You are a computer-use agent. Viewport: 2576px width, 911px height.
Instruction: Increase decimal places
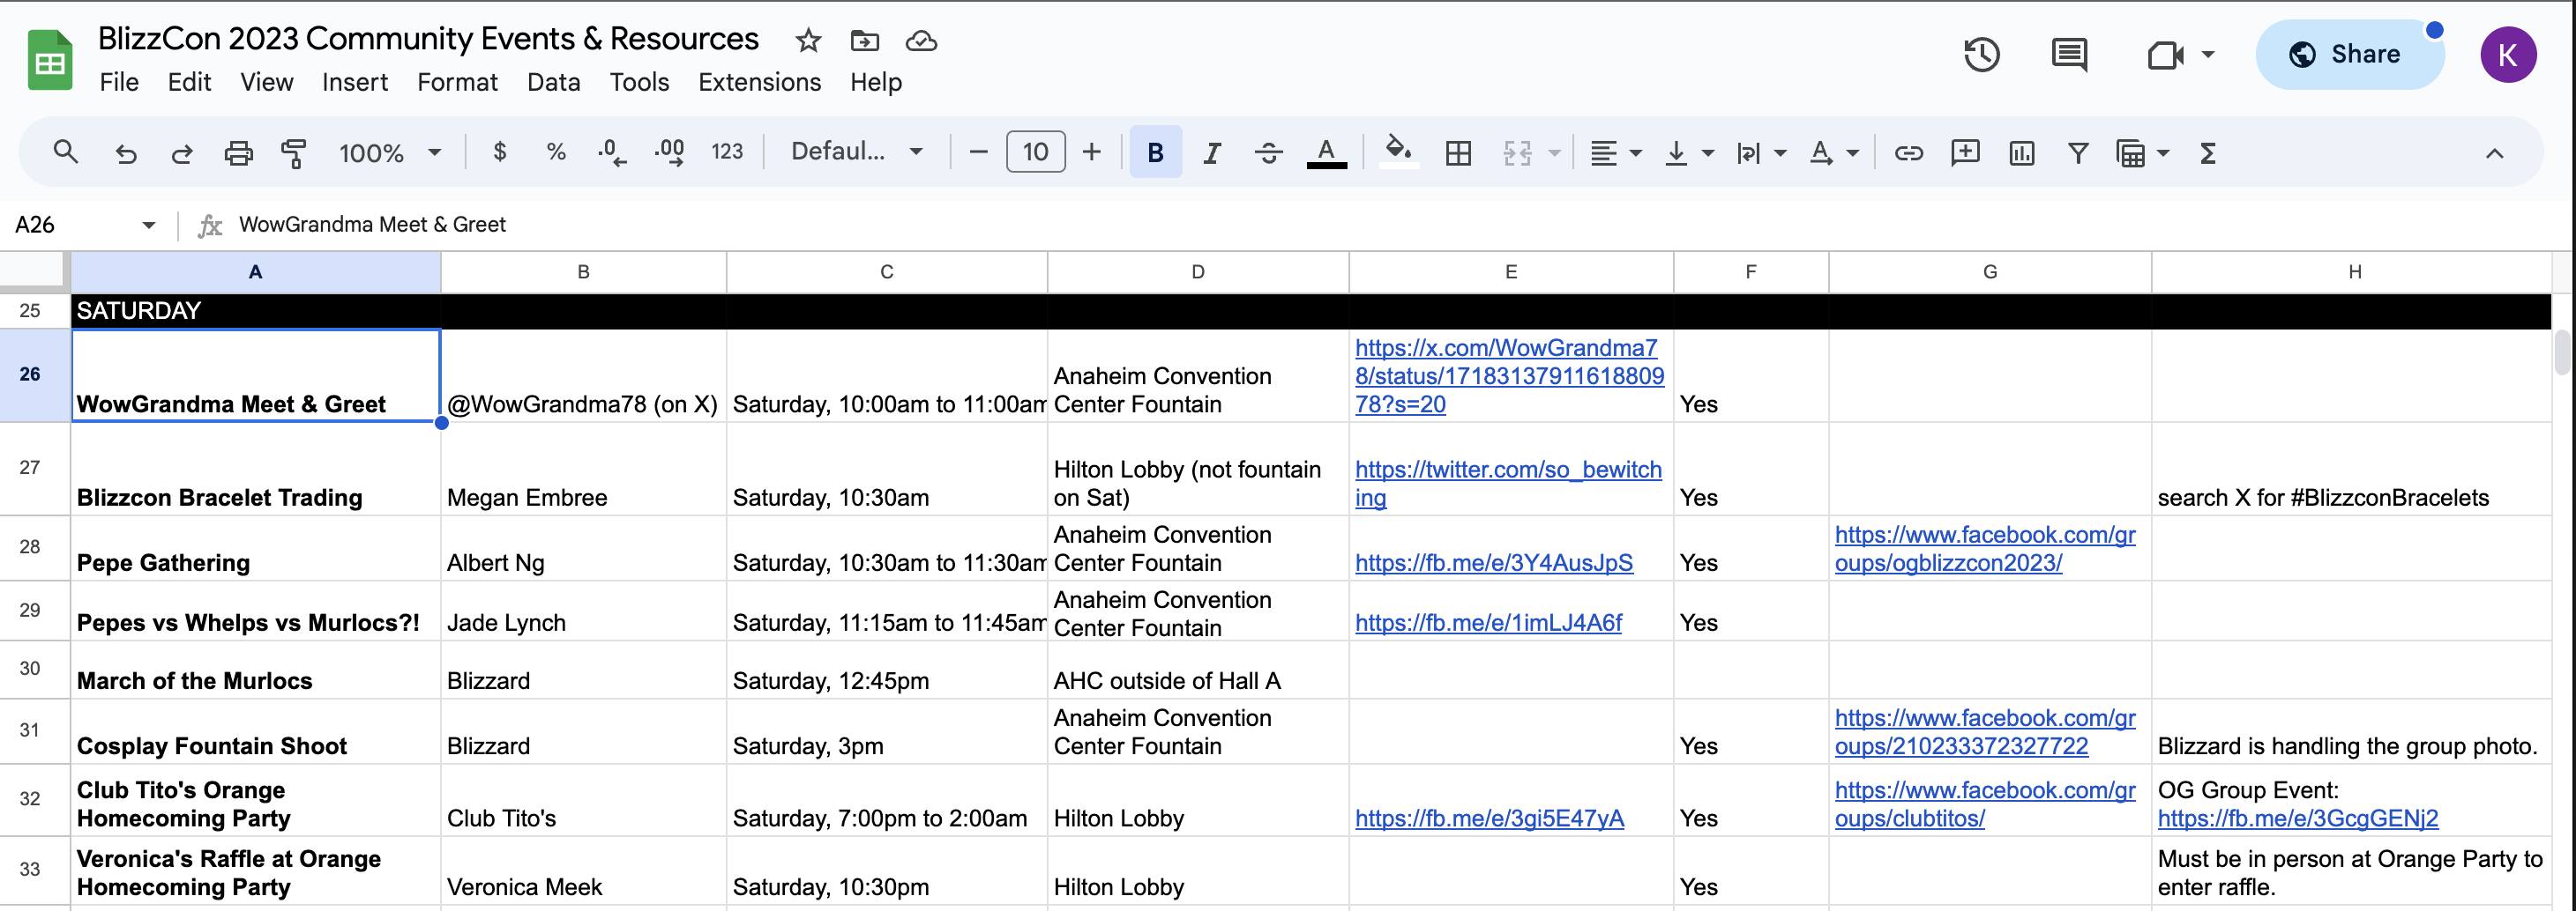coord(669,152)
